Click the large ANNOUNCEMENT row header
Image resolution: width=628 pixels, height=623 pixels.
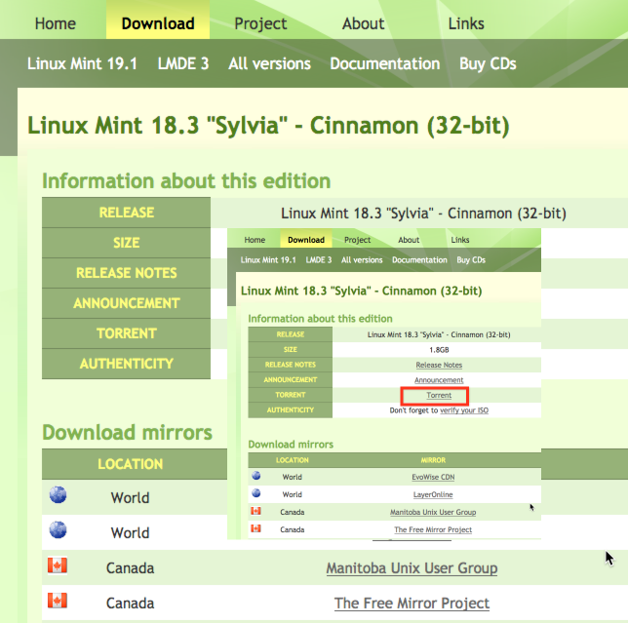point(126,303)
